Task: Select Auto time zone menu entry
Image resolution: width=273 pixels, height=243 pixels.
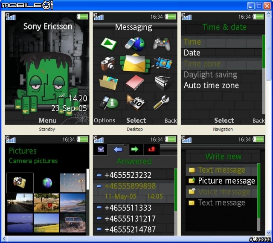Action: coord(221,85)
